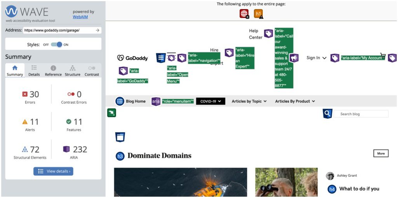The width and height of the screenshot is (398, 197).
Task: Toggle the Styles switch off
Action: [56, 45]
